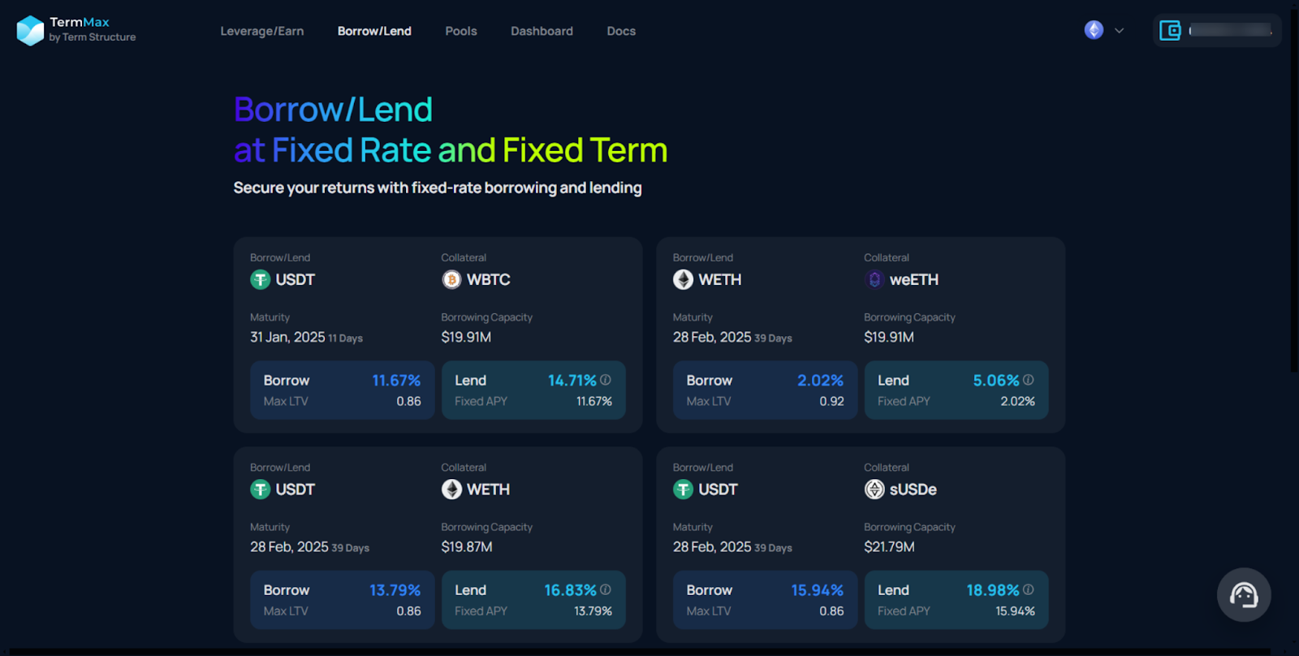The height and width of the screenshot is (656, 1299).
Task: Click the '$19.87M' borrowing capacity value
Action: click(x=467, y=547)
